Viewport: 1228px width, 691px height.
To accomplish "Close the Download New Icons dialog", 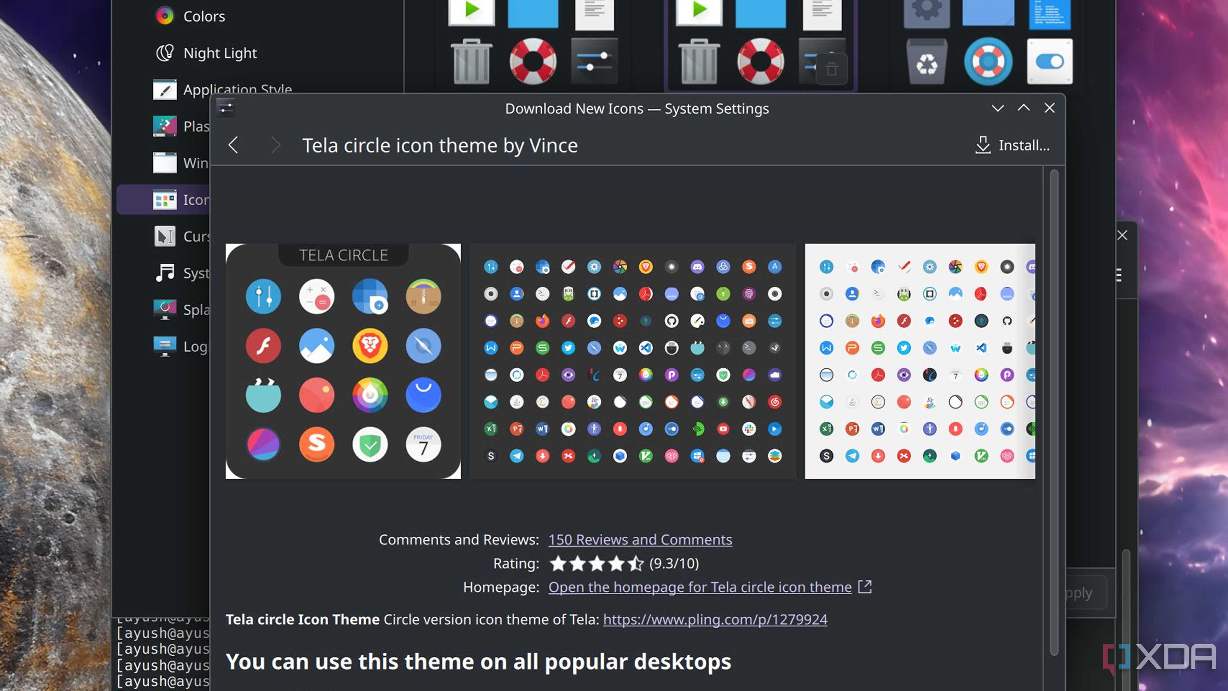I will click(1049, 108).
